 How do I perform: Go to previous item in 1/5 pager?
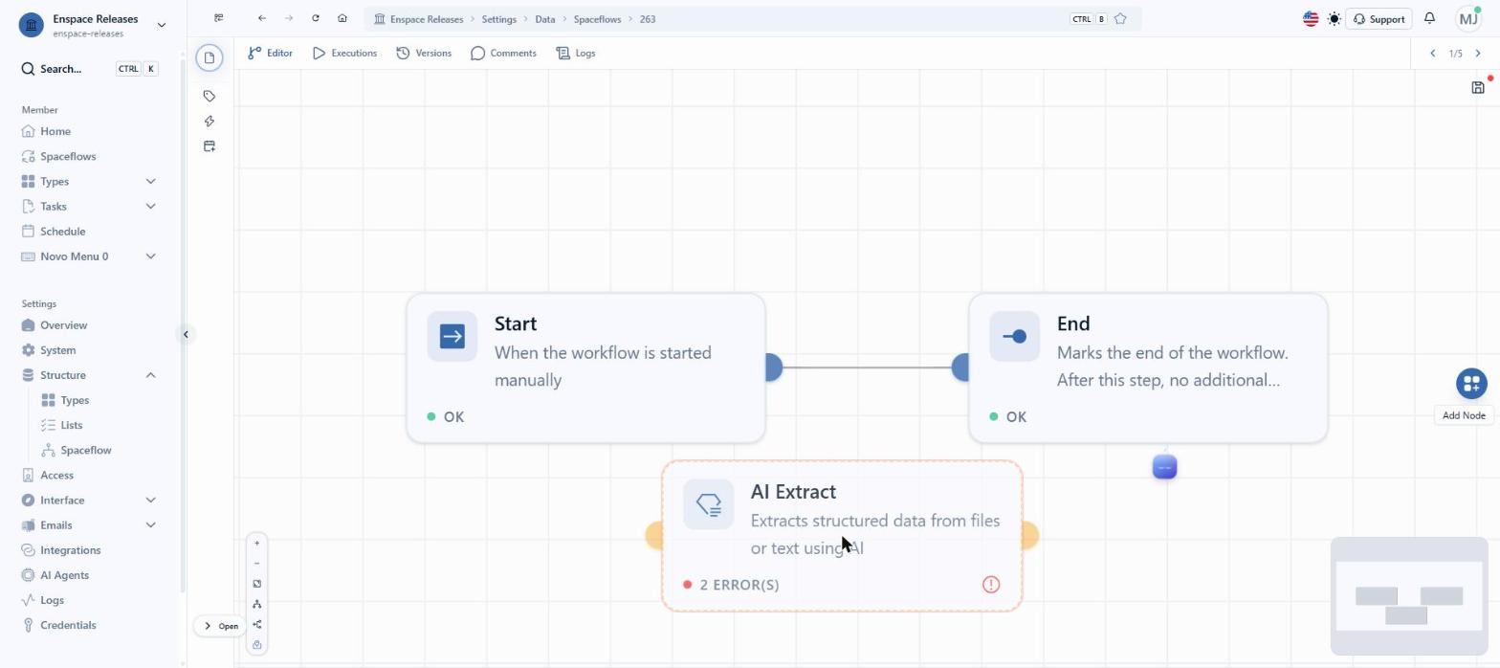1432,54
